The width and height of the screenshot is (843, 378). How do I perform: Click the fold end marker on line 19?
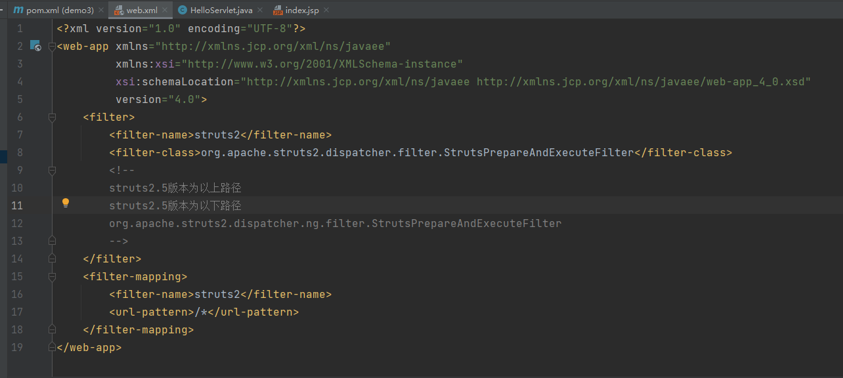pyautogui.click(x=52, y=347)
